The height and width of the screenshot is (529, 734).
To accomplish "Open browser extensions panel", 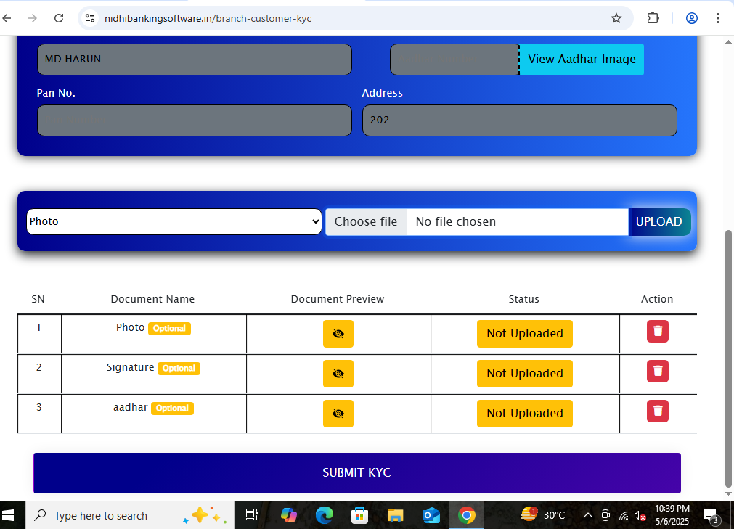I will point(652,18).
